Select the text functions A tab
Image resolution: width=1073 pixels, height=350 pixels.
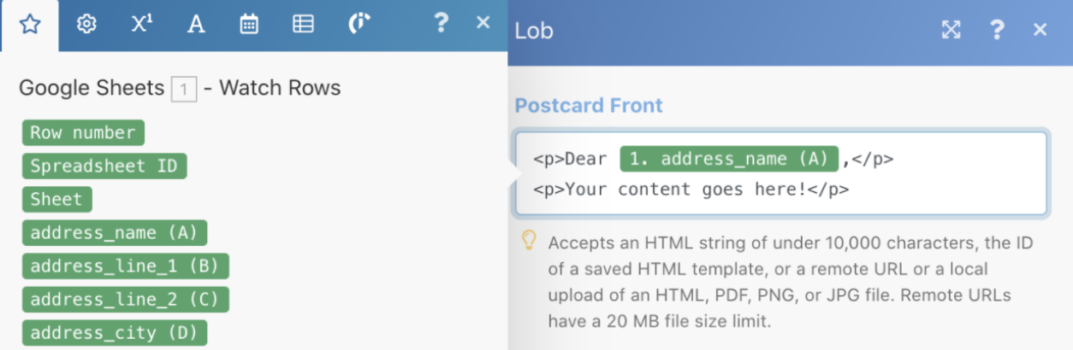[196, 25]
